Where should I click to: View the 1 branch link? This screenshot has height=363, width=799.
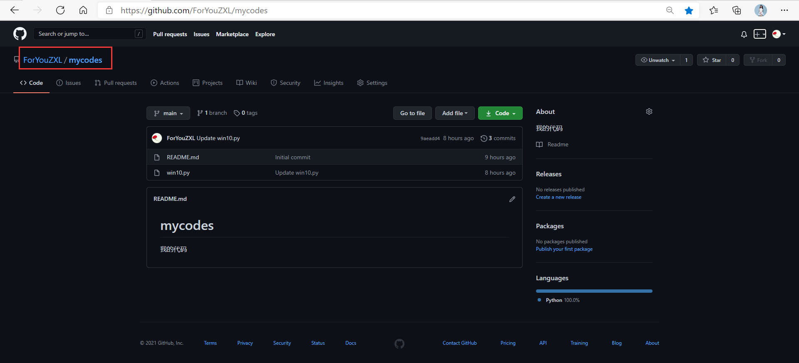pos(212,113)
